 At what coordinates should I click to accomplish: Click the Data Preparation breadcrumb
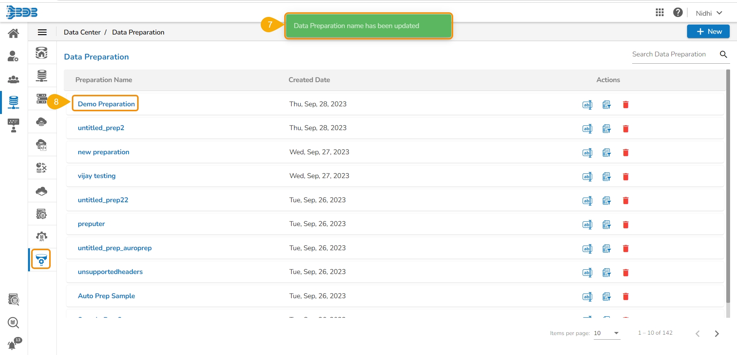click(x=138, y=32)
